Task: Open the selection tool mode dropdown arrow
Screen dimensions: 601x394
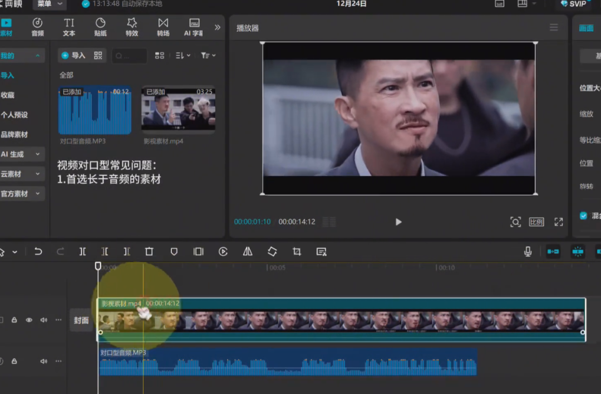Action: (14, 252)
